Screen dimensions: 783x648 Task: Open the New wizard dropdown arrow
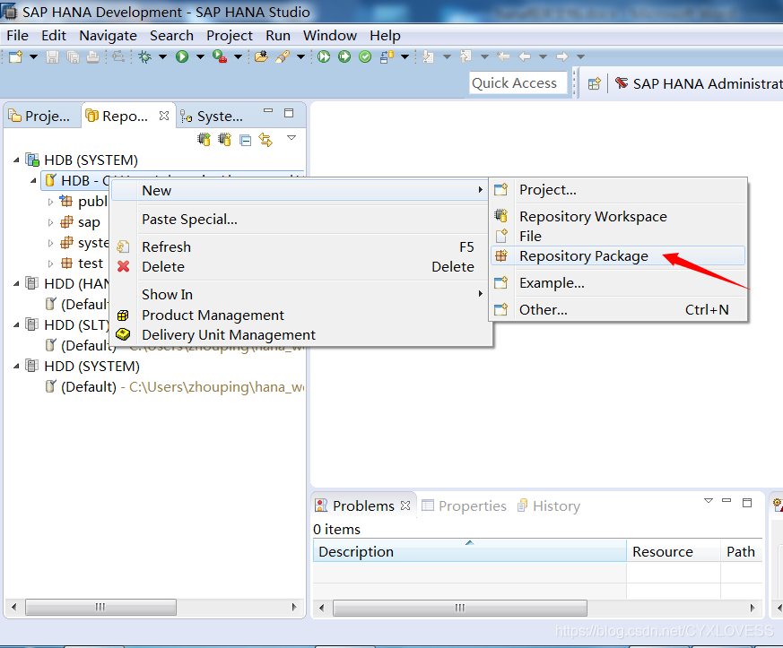click(33, 56)
